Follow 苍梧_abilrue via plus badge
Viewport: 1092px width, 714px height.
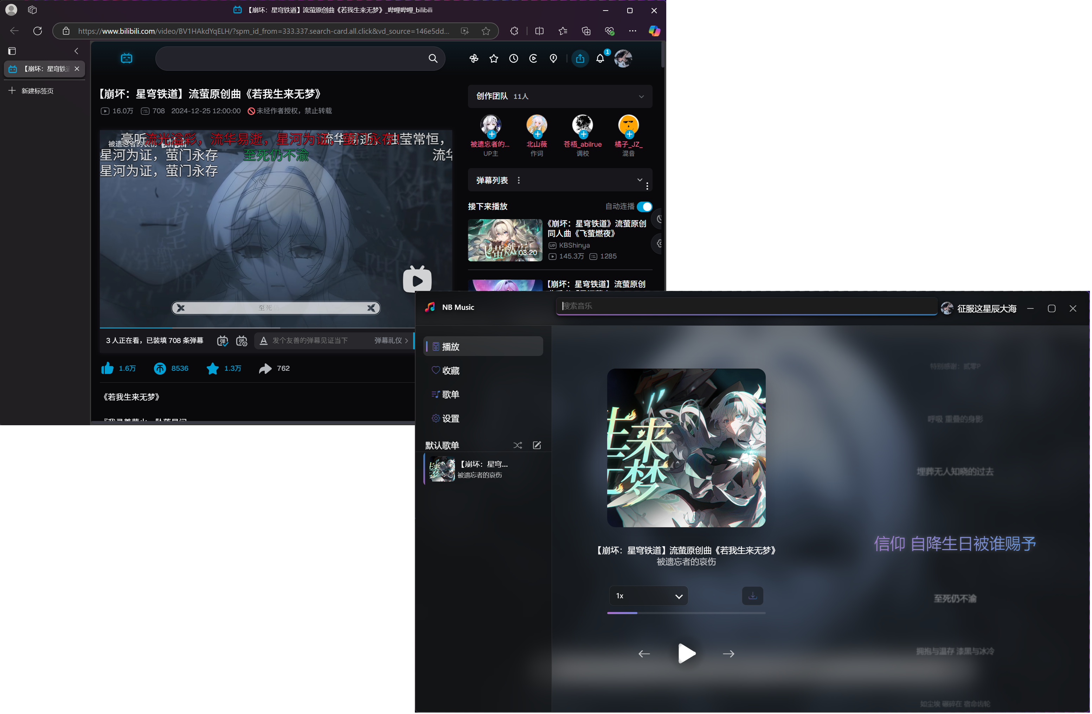[x=584, y=134]
